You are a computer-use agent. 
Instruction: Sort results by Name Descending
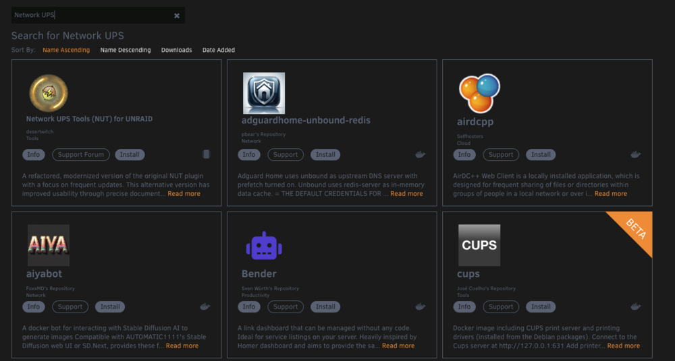point(126,50)
